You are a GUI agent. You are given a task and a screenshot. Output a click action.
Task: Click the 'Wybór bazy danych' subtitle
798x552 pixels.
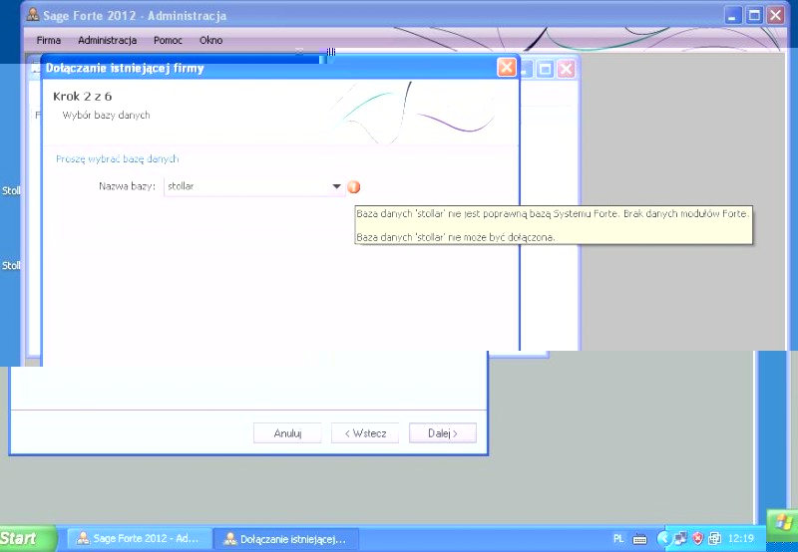[107, 116]
